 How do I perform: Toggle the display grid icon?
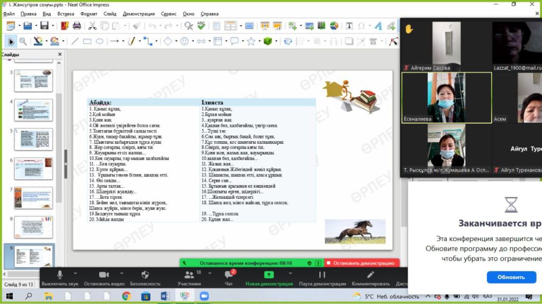pos(216,25)
